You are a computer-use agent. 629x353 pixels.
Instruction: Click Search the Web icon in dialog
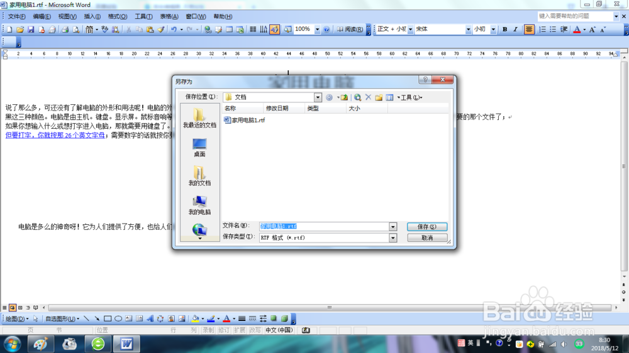pos(357,97)
